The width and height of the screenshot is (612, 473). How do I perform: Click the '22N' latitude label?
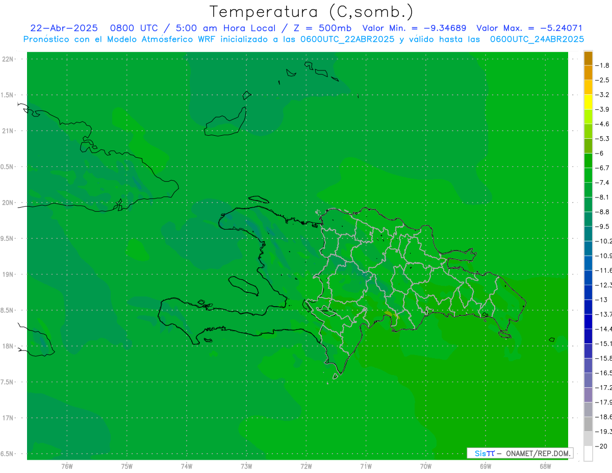point(8,59)
